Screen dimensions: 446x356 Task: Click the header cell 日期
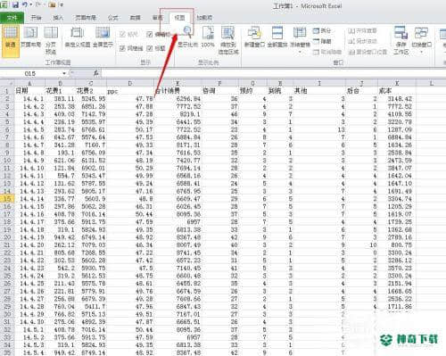coord(29,91)
